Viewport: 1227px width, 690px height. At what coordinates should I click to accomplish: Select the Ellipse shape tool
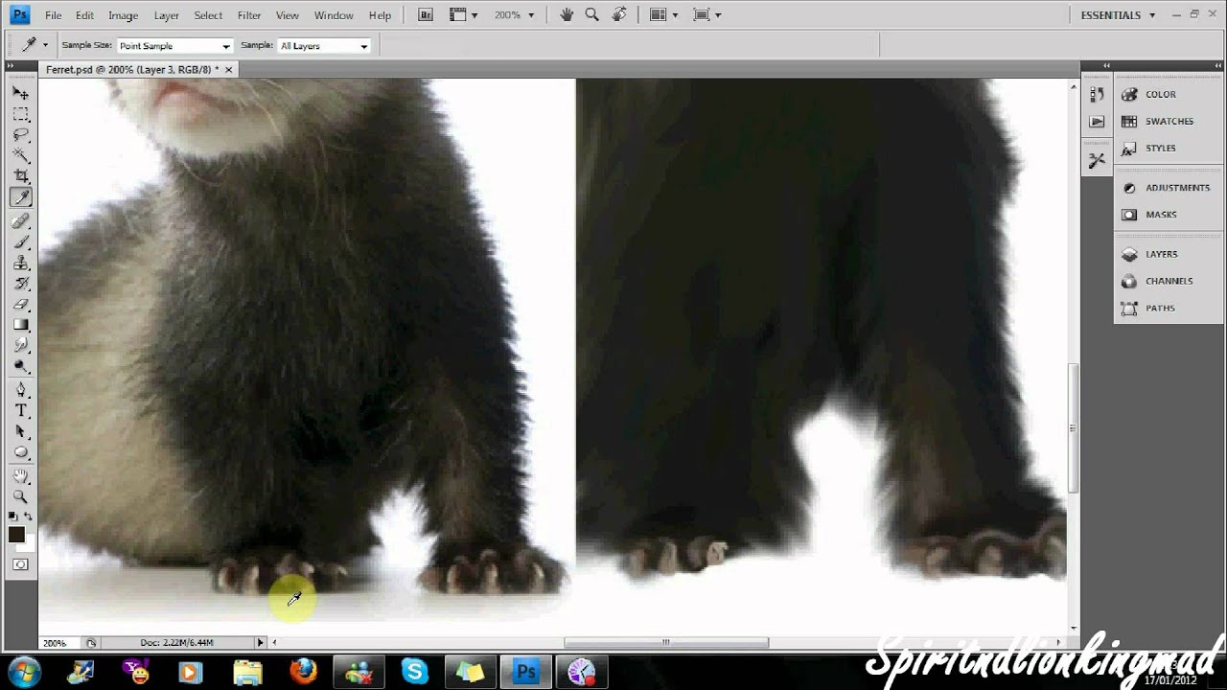tap(20, 452)
